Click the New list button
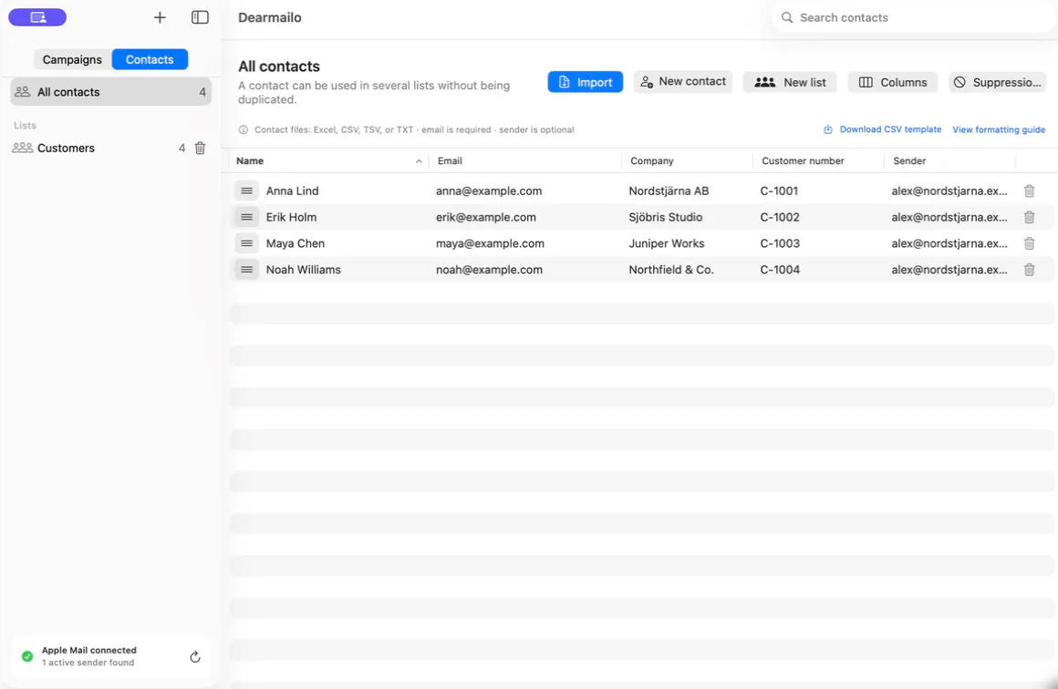Screen dimensions: 1058x689 click(x=790, y=82)
